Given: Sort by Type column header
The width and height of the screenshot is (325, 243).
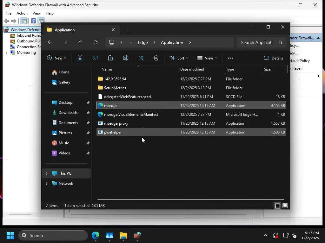Looking at the screenshot, I should 243,69.
